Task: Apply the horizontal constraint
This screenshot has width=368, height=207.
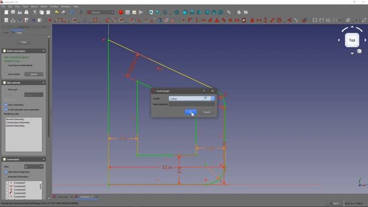Action: (x=203, y=21)
